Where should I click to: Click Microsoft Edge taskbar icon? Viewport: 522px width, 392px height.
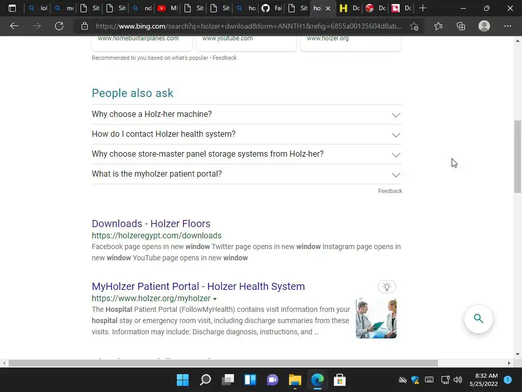(317, 380)
